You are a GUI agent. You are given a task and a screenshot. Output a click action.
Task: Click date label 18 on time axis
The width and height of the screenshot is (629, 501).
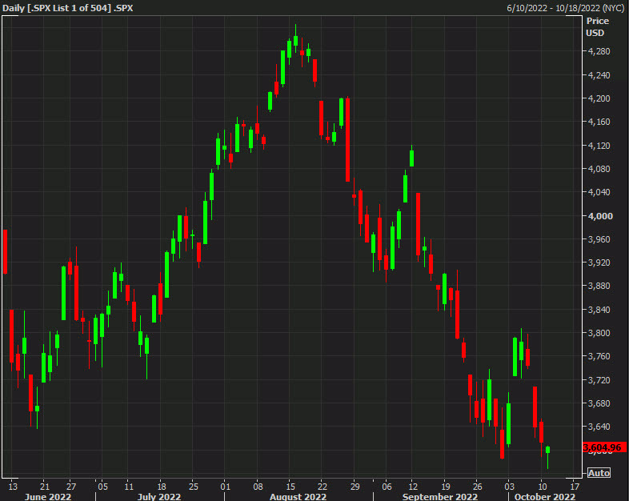[x=162, y=487]
